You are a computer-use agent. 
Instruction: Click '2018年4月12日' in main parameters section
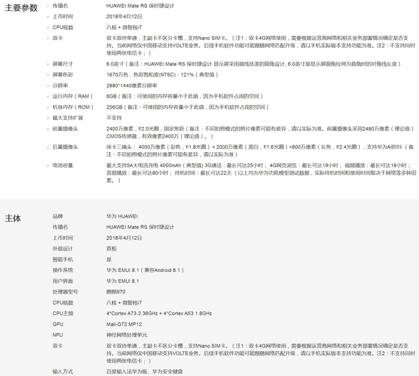click(124, 16)
